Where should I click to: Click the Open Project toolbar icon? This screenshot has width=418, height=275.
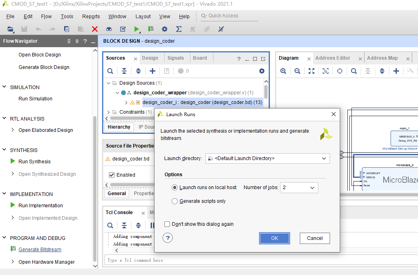[x=10, y=29]
